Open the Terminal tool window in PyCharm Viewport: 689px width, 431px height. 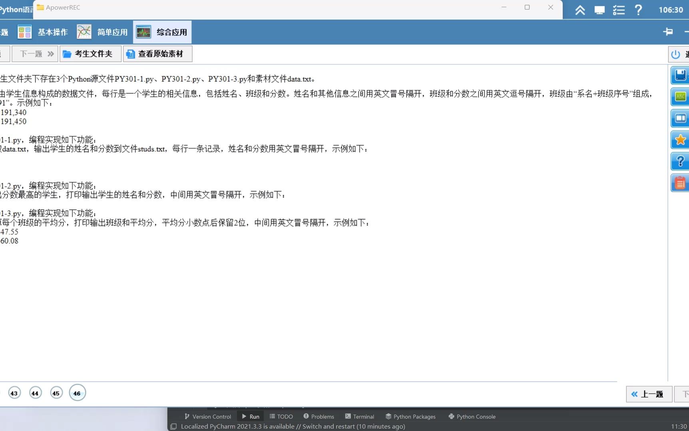pos(359,416)
